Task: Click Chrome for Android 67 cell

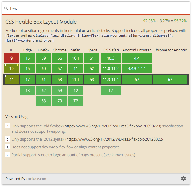Action: [x=170, y=79]
